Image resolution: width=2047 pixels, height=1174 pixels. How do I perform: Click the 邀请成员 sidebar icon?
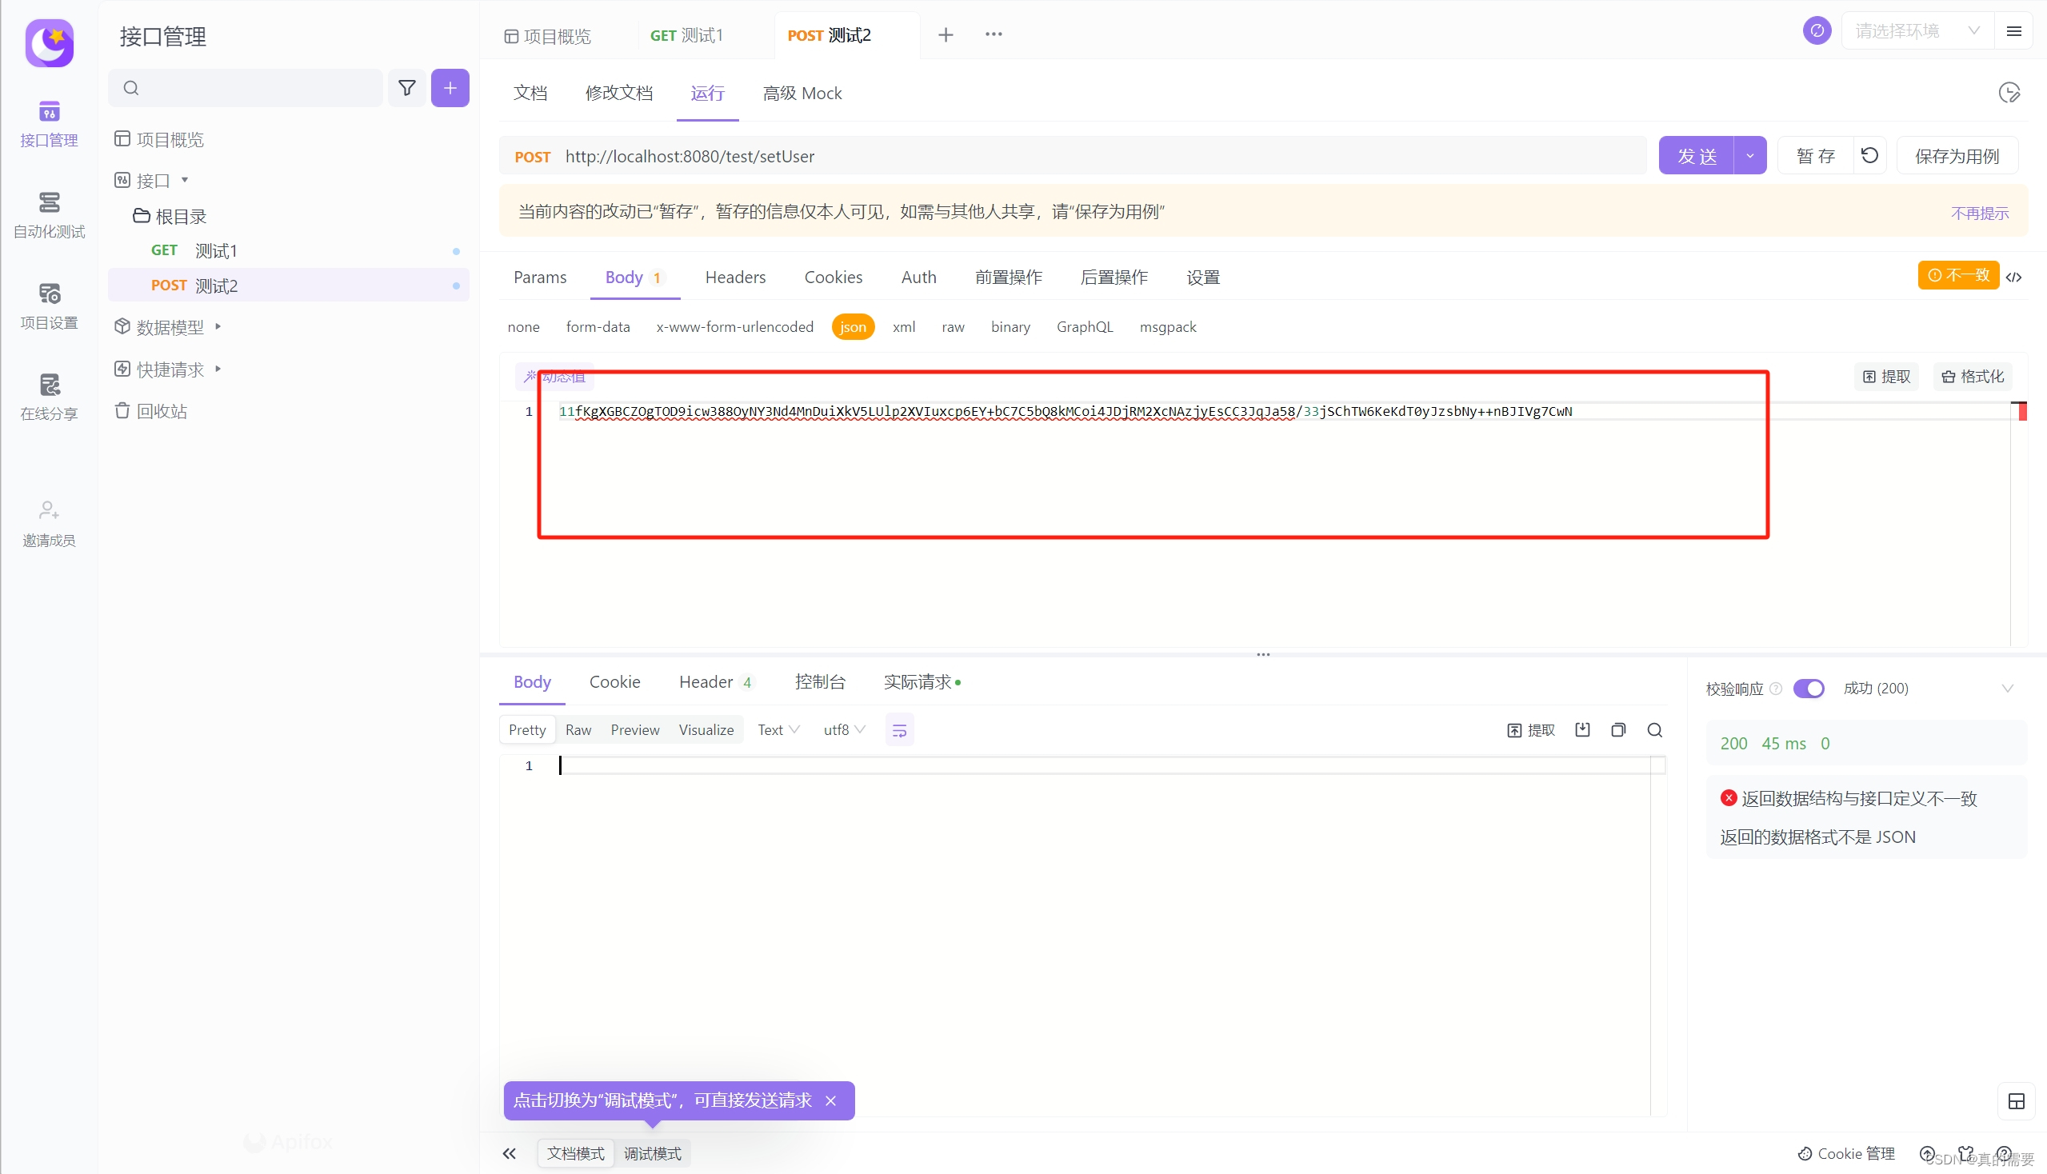tap(48, 521)
